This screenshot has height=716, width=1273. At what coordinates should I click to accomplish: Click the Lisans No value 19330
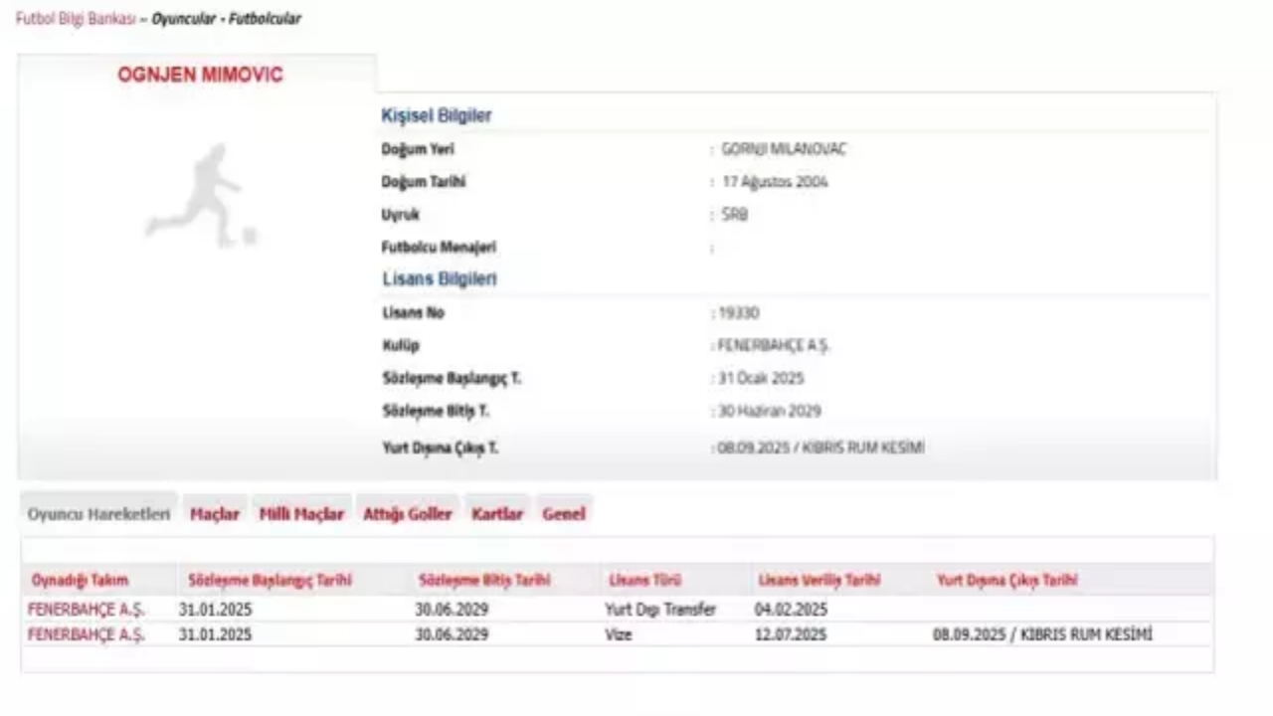pyautogui.click(x=738, y=313)
